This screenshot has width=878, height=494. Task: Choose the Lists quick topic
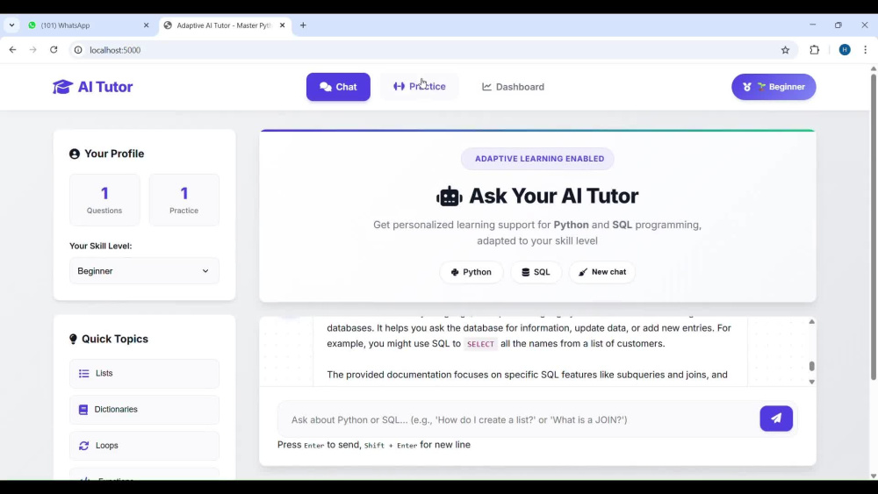(144, 373)
